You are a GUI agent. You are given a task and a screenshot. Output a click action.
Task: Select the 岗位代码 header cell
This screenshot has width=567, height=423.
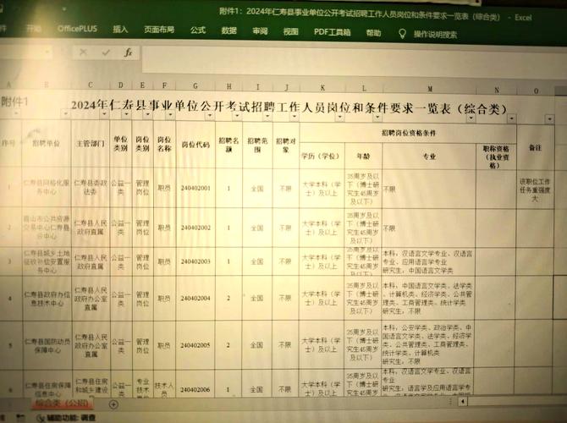(195, 145)
